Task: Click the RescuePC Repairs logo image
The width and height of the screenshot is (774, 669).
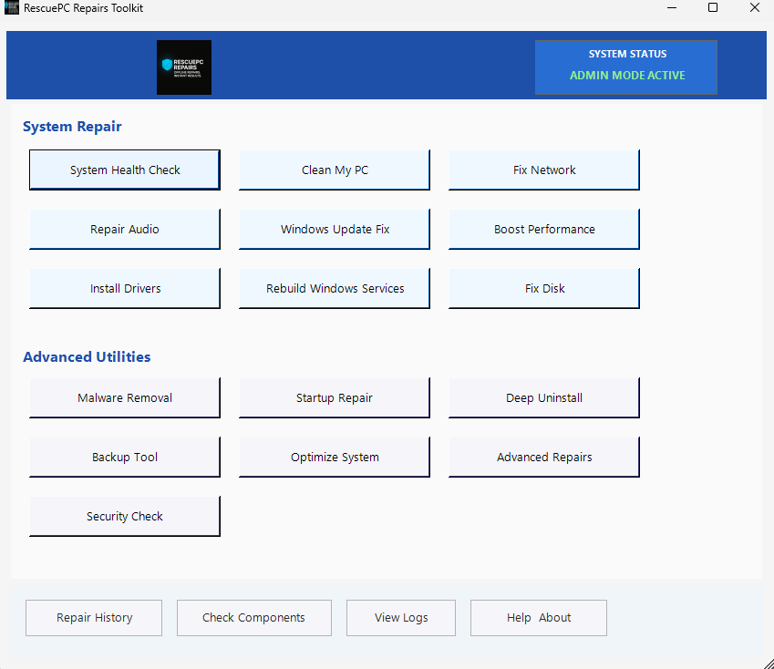Action: click(x=184, y=67)
